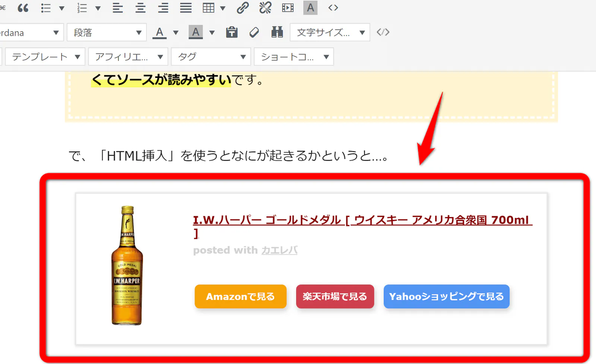The height and width of the screenshot is (364, 596).
Task: Click the 「HTML挿入」 paragraph text
Action: (229, 156)
